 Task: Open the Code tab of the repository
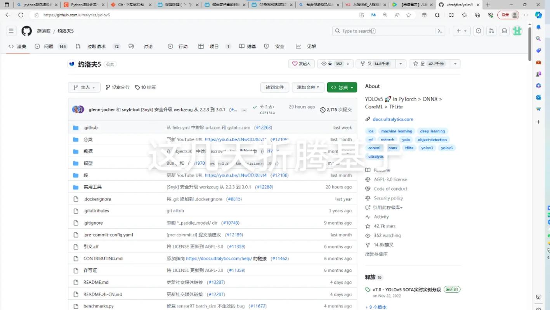(x=17, y=46)
